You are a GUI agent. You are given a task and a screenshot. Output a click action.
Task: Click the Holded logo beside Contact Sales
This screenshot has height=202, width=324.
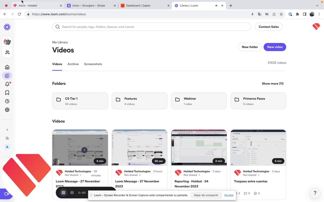316,27
